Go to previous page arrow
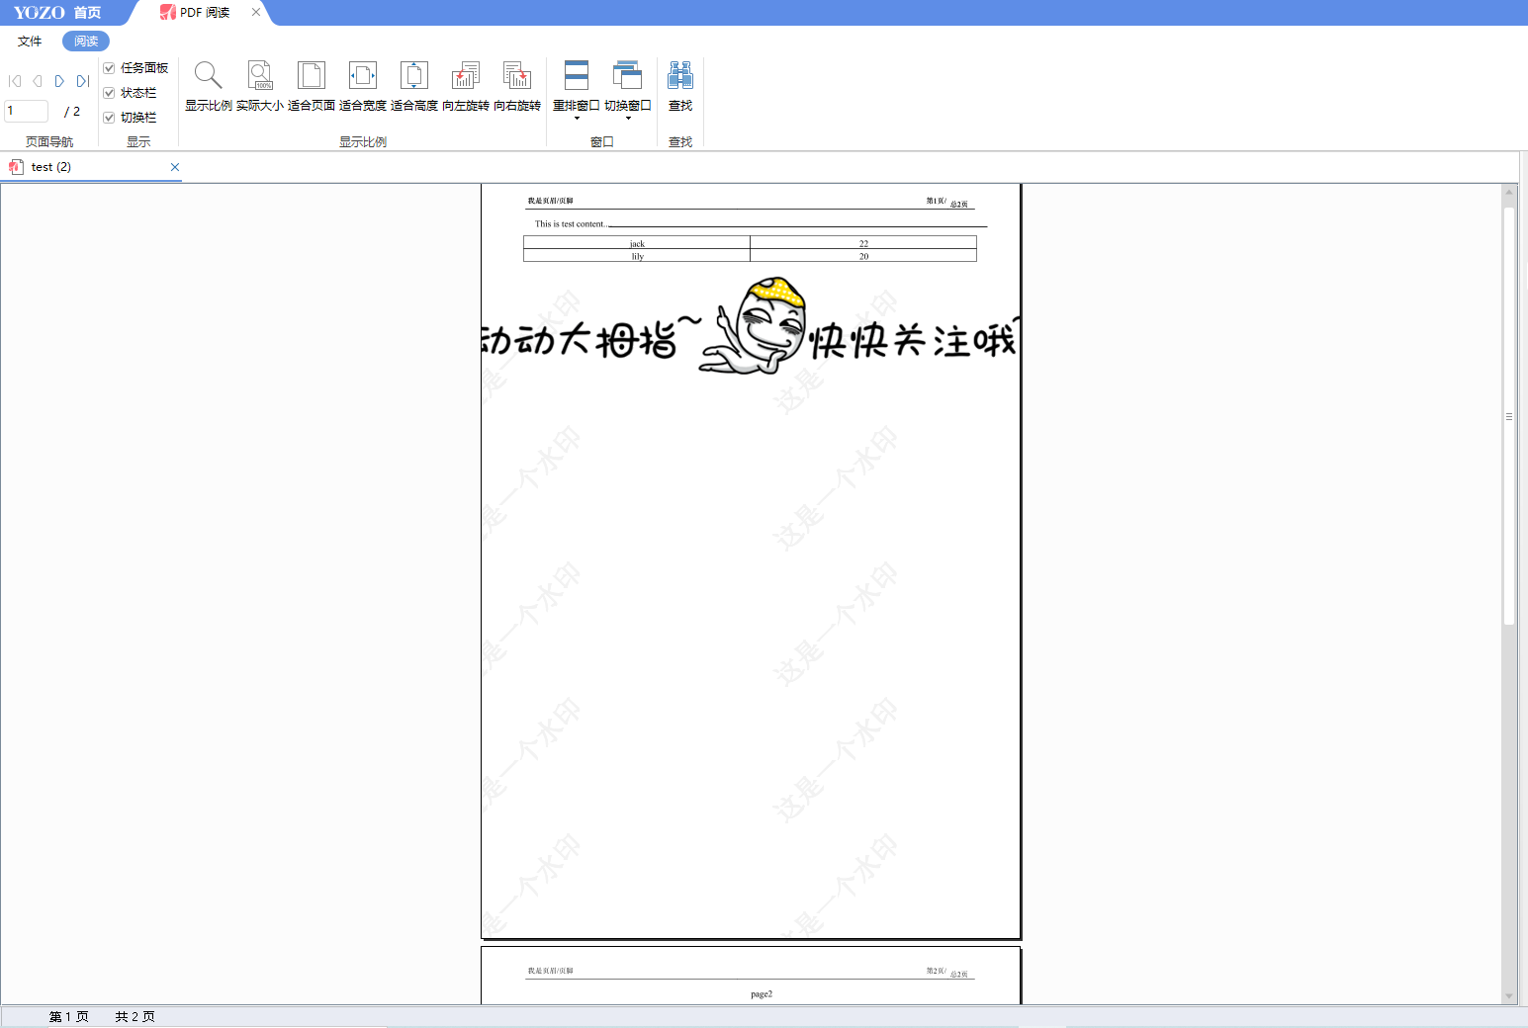This screenshot has height=1028, width=1528. point(38,81)
